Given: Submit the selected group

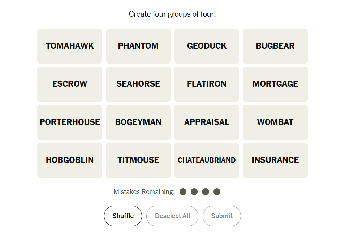Looking at the screenshot, I should pyautogui.click(x=222, y=216).
